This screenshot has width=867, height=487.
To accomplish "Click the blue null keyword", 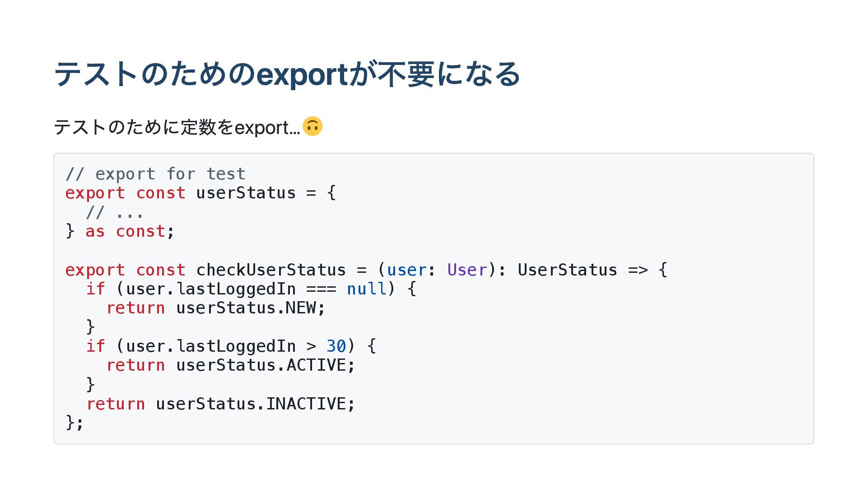I will [366, 289].
